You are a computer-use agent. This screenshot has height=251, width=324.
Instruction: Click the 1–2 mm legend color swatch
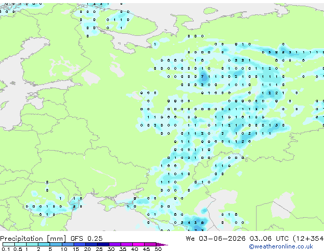32,244
